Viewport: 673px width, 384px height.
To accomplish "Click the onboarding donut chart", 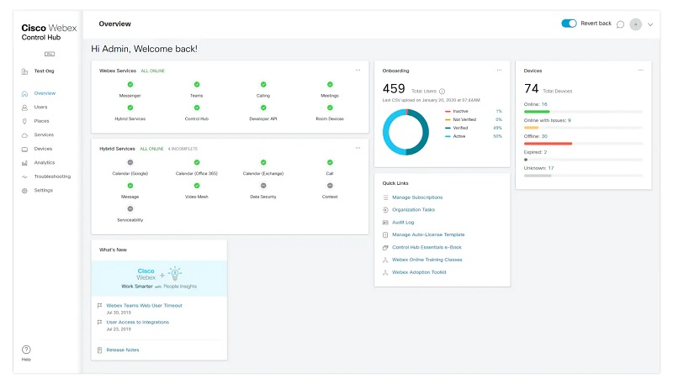I will [x=405, y=132].
